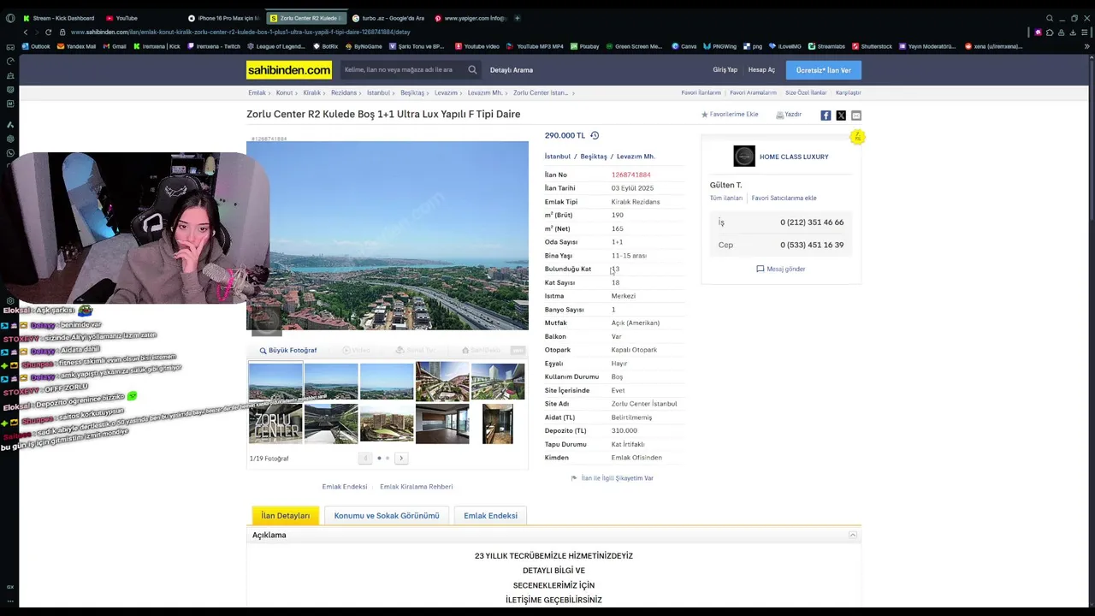This screenshot has height=616, width=1095.
Task: Open new browser tab plus button
Action: [518, 18]
